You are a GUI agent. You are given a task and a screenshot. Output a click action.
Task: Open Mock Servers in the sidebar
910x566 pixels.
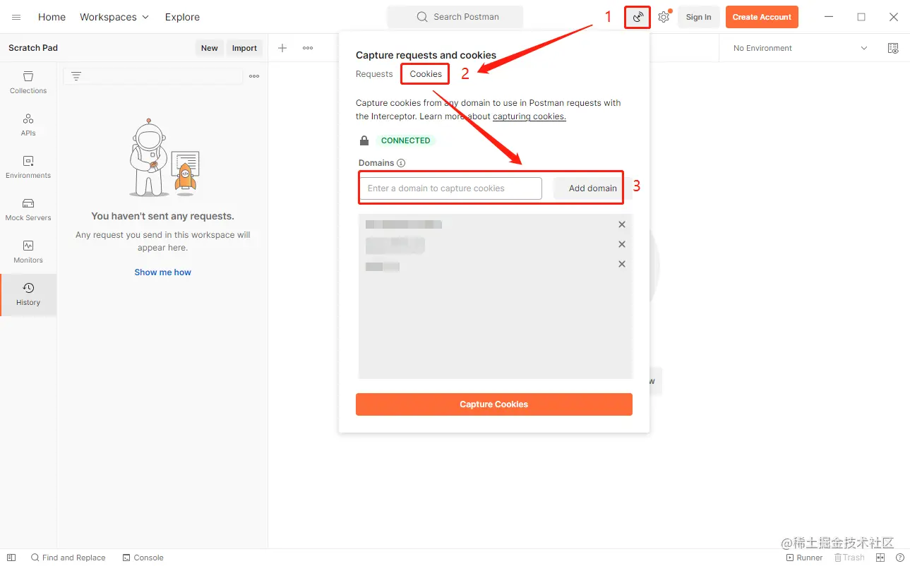(28, 209)
